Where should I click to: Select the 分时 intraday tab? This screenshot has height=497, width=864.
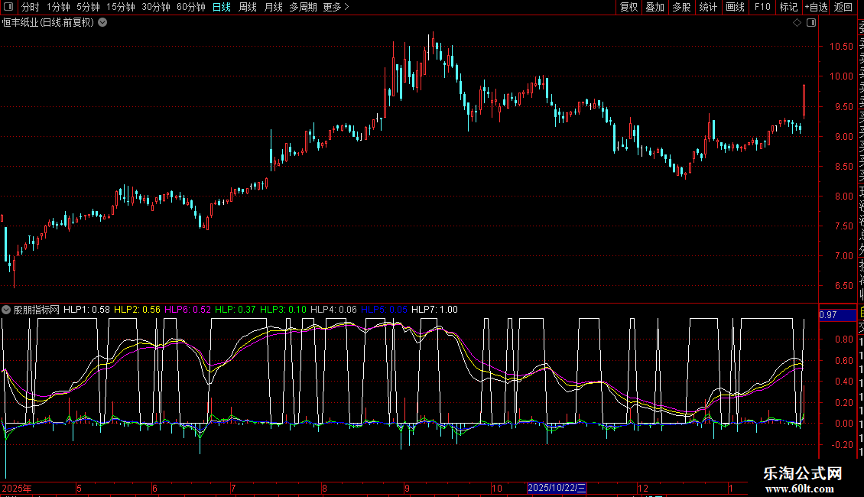tap(30, 7)
